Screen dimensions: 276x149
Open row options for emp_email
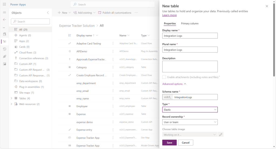pos(113,91)
